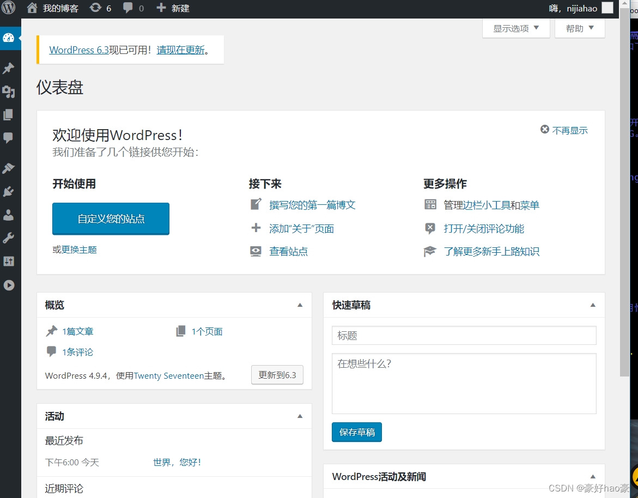Collapse the 活动 panel
The image size is (638, 498).
300,416
